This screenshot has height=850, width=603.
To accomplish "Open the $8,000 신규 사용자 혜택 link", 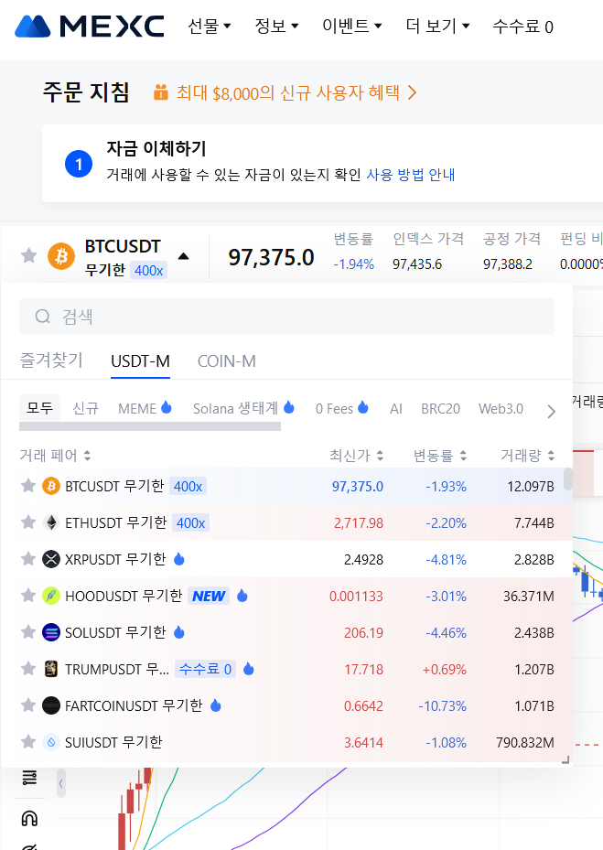I will [x=296, y=92].
